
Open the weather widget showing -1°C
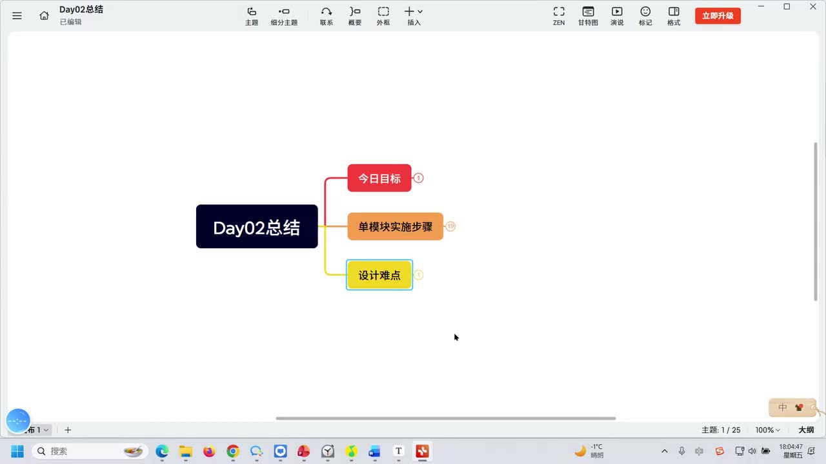point(589,451)
